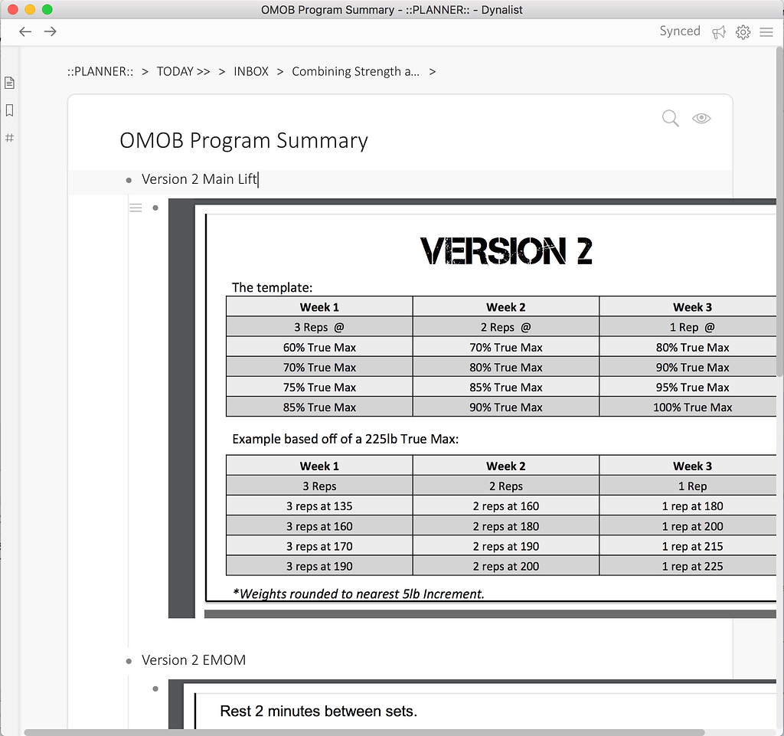Viewport: 784px width, 736px height.
Task: Open the documents pane icon
Action: tap(10, 83)
